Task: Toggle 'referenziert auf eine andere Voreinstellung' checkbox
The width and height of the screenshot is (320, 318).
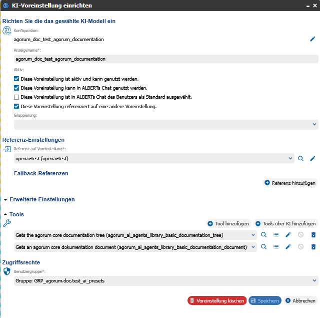Action: (16, 106)
